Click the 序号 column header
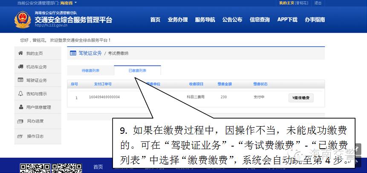This screenshot has width=367, height=173. click(74, 84)
